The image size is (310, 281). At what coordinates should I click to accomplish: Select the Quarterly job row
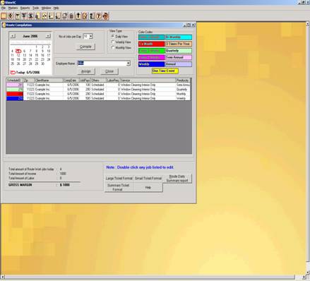[x=98, y=90]
